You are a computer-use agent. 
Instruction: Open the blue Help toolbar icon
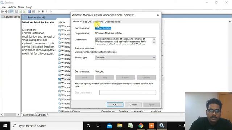tap(30, 12)
